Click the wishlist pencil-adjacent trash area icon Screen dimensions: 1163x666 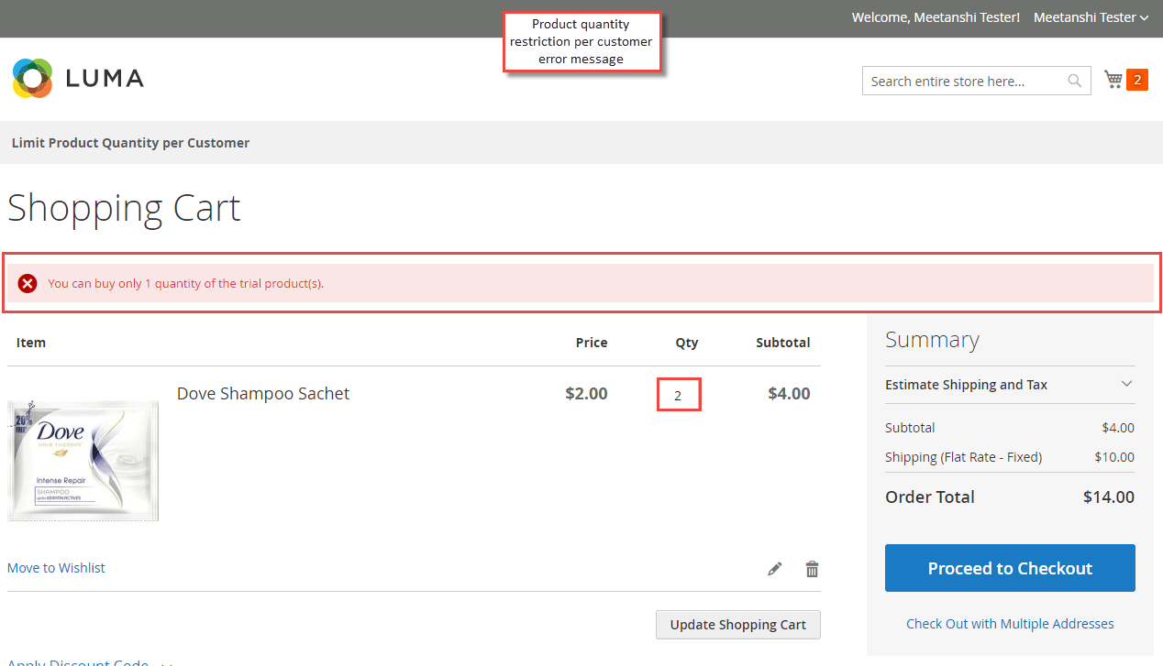click(x=812, y=568)
